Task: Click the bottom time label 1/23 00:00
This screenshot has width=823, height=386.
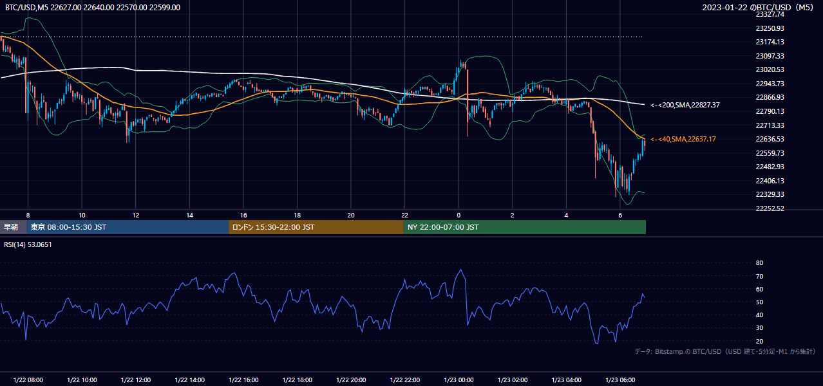Action: click(459, 380)
